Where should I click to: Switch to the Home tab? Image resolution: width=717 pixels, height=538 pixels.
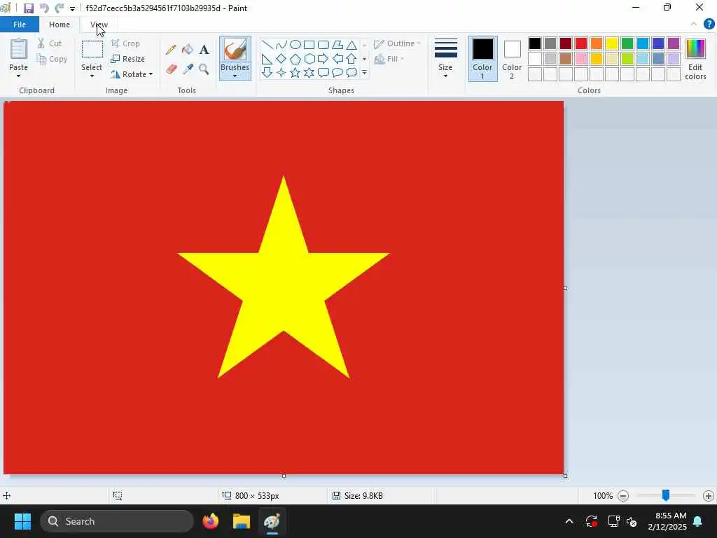tap(60, 25)
